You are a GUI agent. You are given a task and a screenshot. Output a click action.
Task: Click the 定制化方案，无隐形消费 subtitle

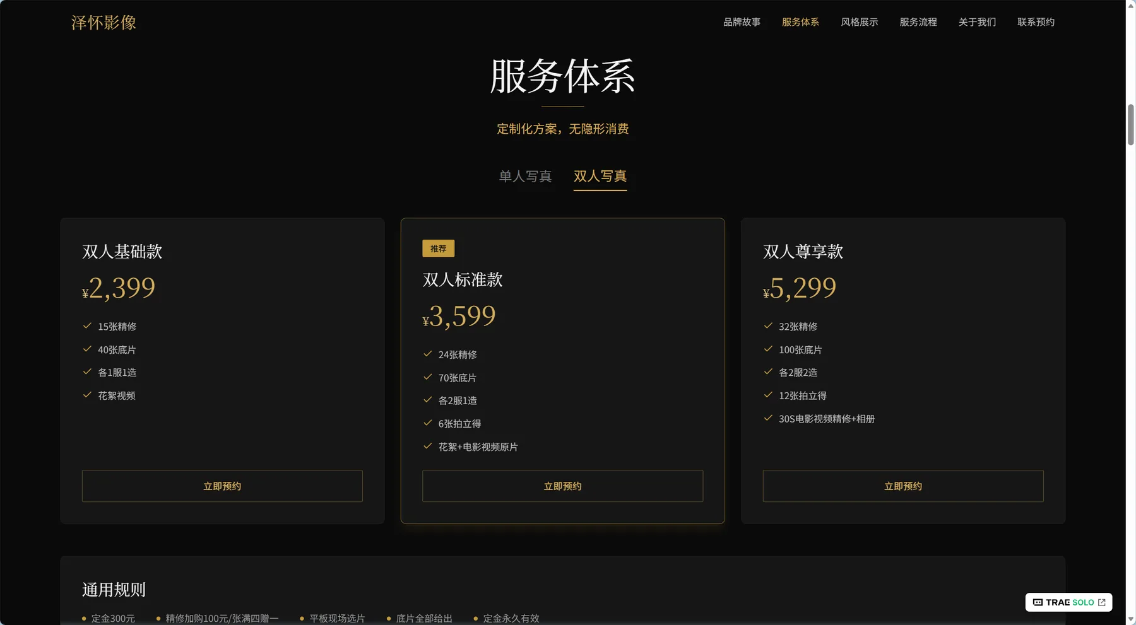(562, 129)
